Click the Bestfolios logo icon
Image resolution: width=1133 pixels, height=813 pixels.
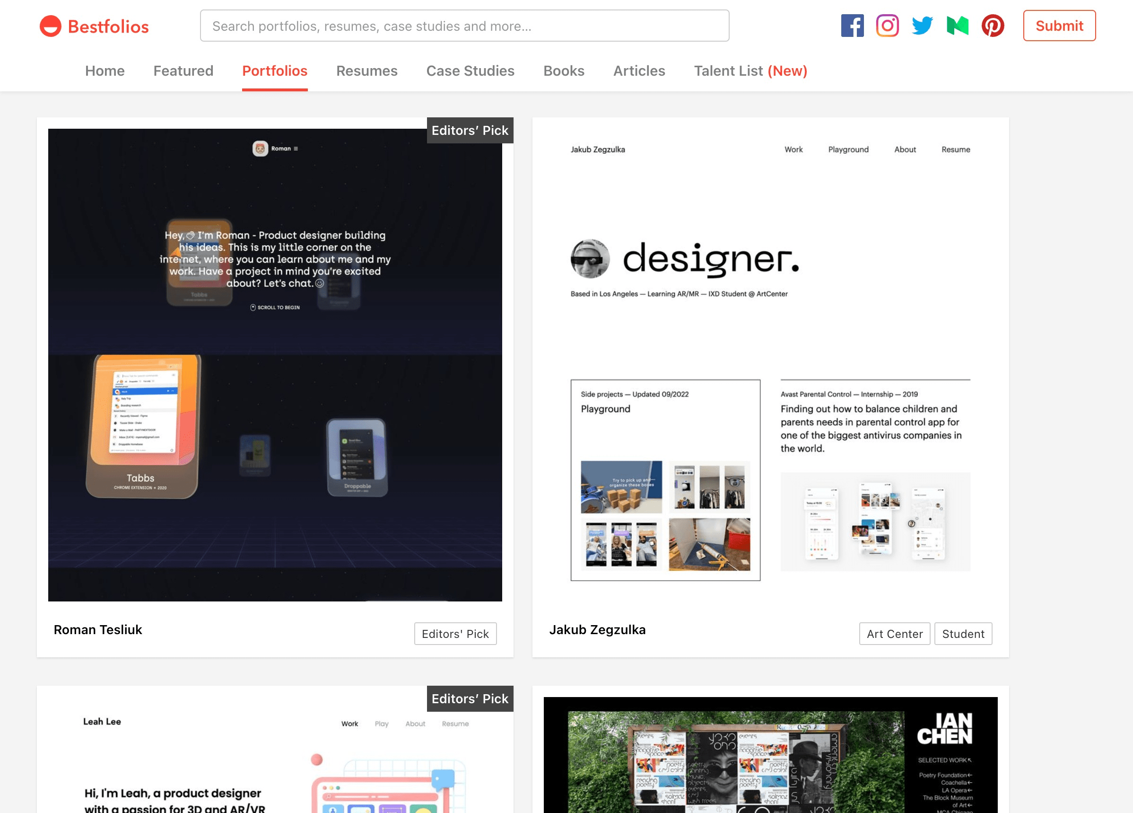click(x=51, y=26)
